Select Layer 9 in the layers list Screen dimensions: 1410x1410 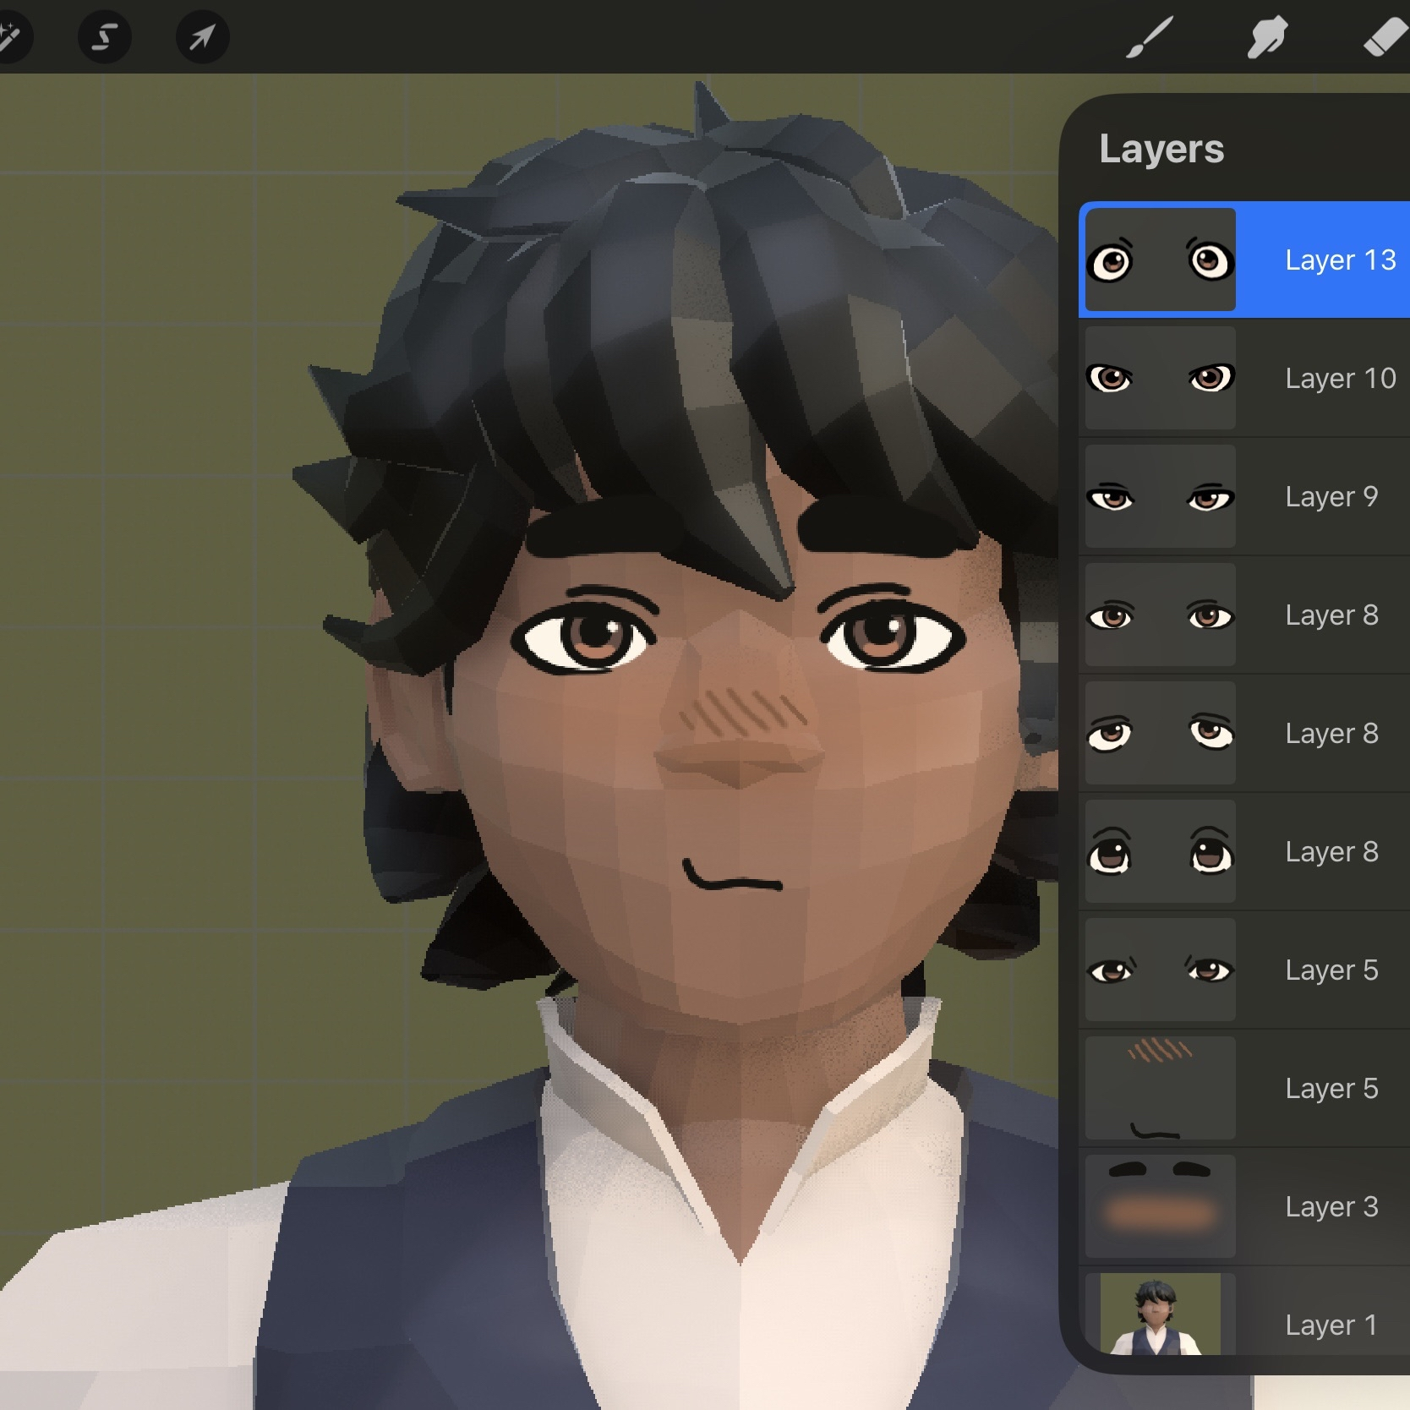(1244, 496)
